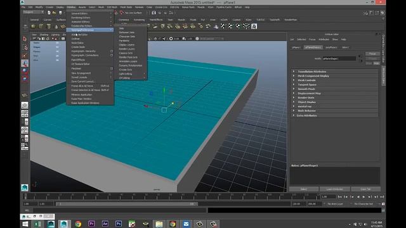Click the Select button in Attribute Editor
This screenshot has width=406, height=228.
[x=304, y=189]
